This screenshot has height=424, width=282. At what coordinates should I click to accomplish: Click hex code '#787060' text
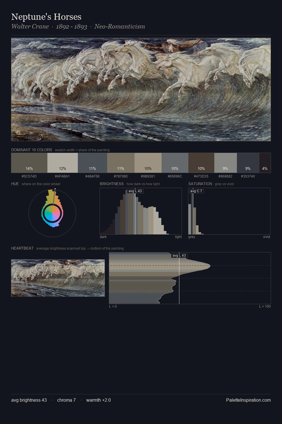click(121, 176)
